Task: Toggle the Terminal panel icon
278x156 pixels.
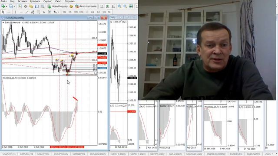Action: [x=36, y=6]
